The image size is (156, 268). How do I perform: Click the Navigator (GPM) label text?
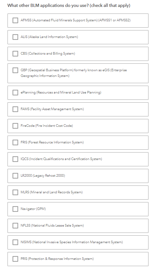(33, 209)
